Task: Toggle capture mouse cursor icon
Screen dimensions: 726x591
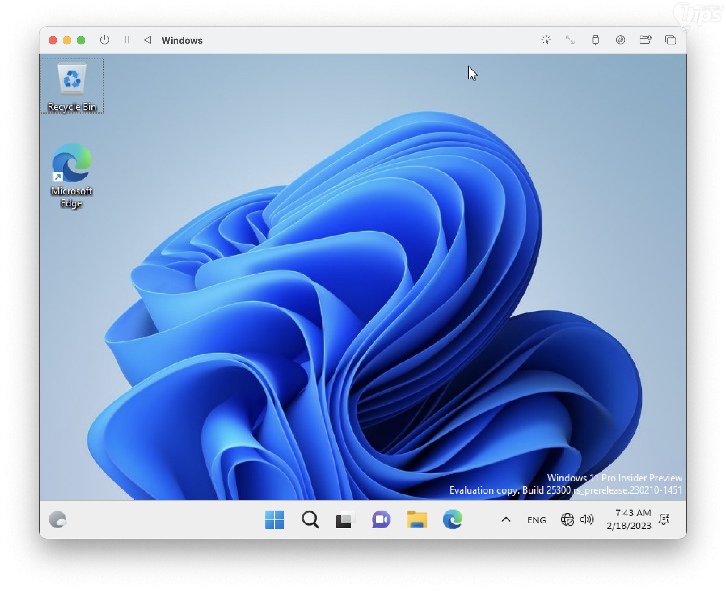Action: tap(546, 40)
